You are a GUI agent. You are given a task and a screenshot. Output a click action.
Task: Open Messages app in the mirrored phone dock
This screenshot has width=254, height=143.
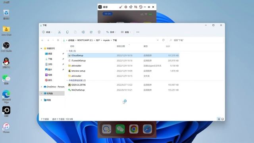pyautogui.click(x=107, y=129)
